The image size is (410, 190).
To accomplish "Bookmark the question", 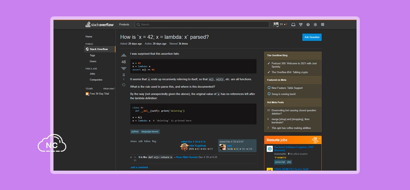I will point(124,75).
